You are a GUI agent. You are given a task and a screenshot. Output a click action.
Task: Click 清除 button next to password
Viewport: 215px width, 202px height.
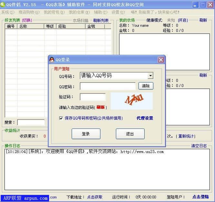(x=146, y=86)
